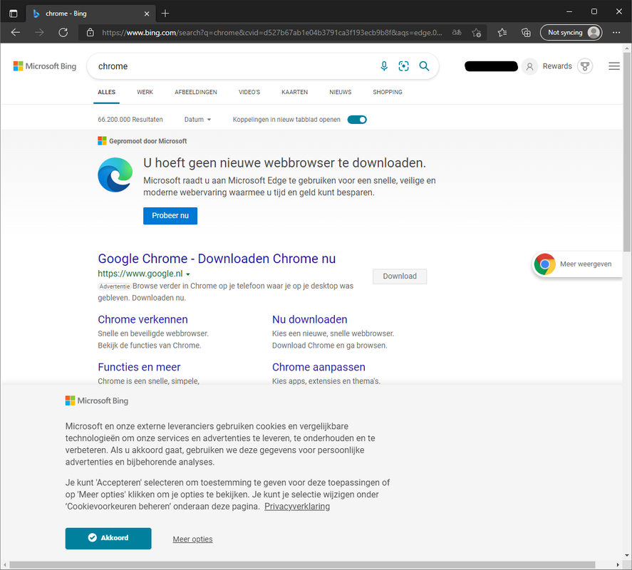The image size is (632, 570).
Task: Submit search with magnifier icon
Action: [424, 66]
